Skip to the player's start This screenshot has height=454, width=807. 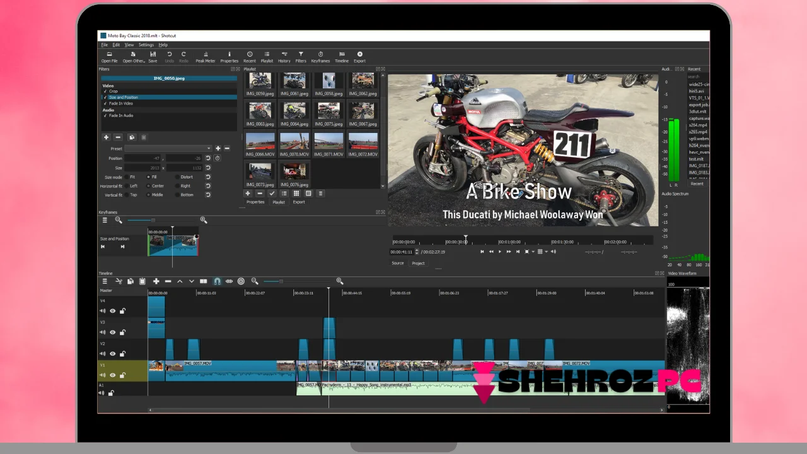tap(482, 252)
